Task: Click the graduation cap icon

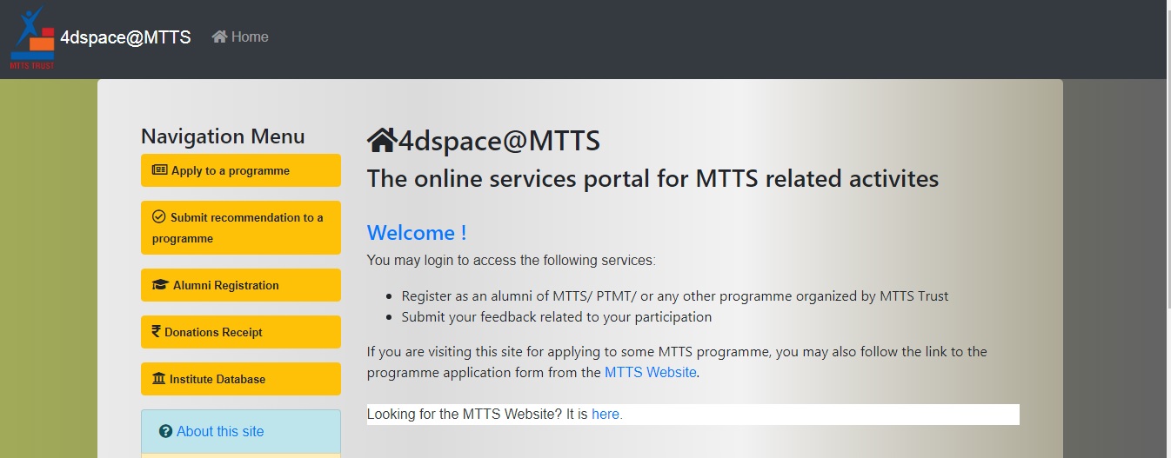Action: click(x=159, y=285)
